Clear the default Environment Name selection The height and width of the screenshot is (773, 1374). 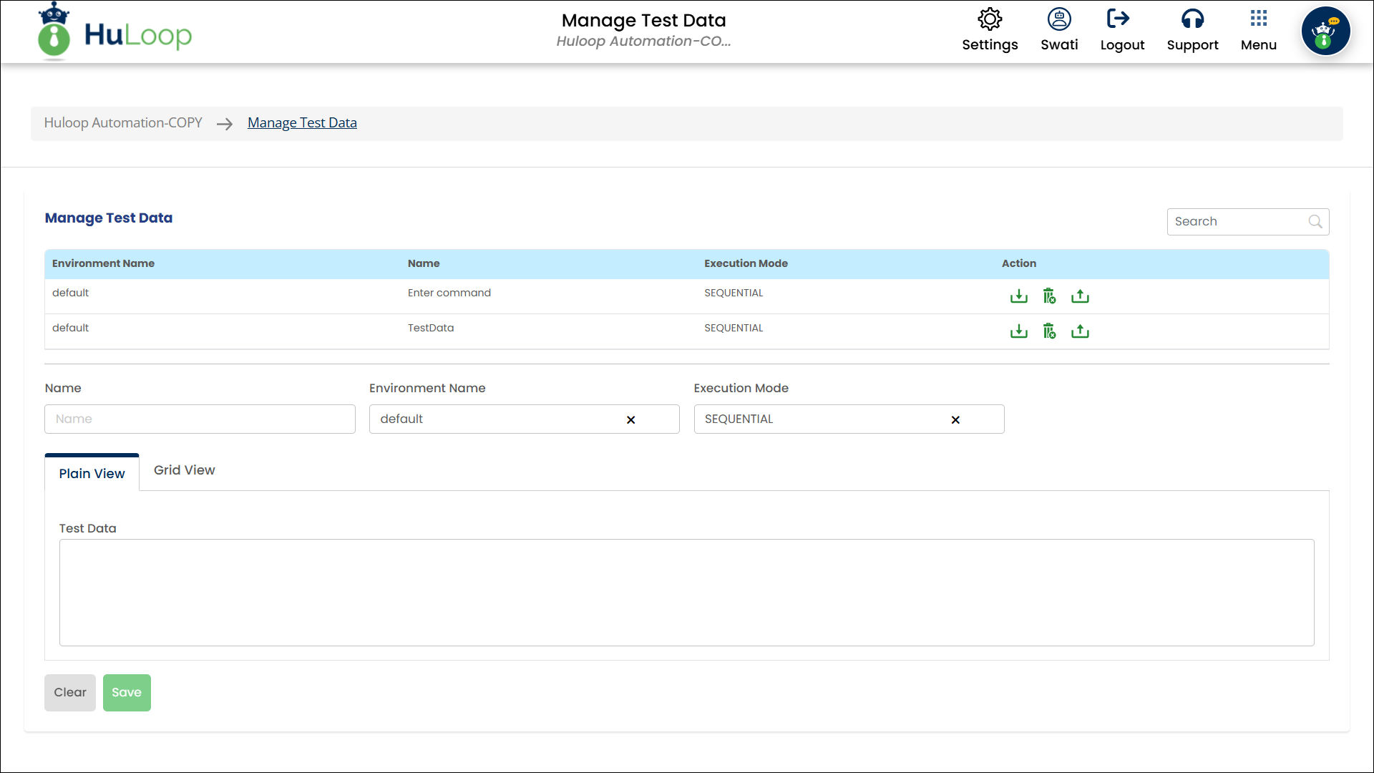[x=630, y=420]
